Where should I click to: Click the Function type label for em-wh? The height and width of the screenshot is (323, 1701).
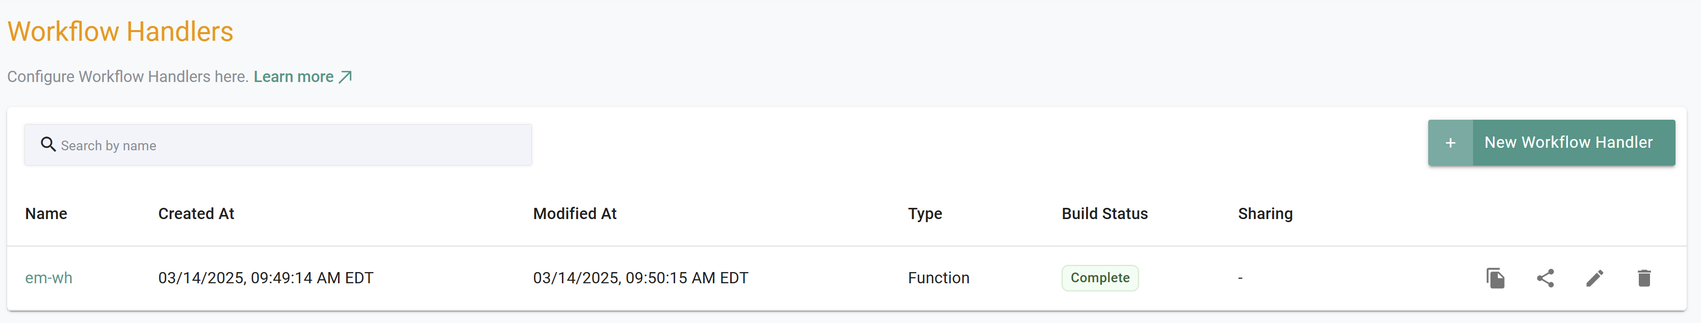[938, 278]
